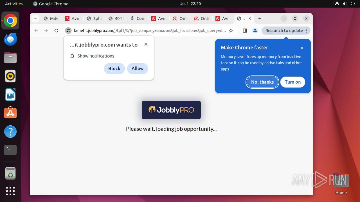Click Relaunch to update

pos(286,31)
